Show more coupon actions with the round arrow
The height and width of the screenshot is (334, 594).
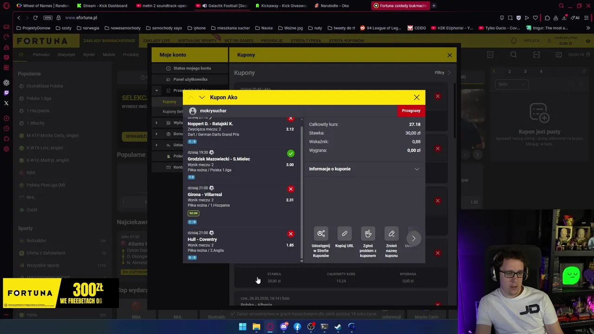click(x=413, y=238)
